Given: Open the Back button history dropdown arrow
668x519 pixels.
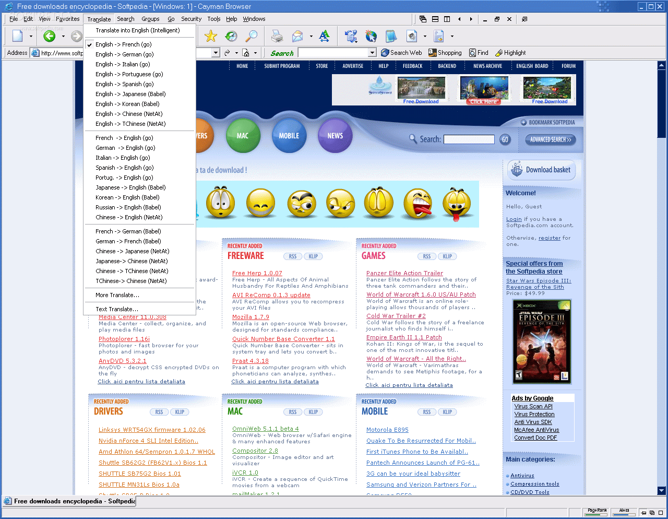Looking at the screenshot, I should click(x=63, y=37).
